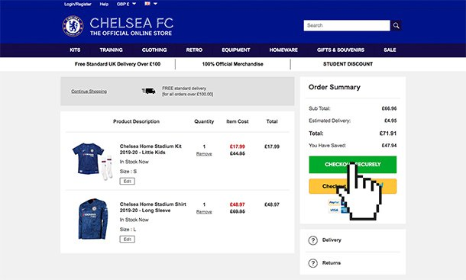Click the Checkout Securely green button

(x=352, y=165)
